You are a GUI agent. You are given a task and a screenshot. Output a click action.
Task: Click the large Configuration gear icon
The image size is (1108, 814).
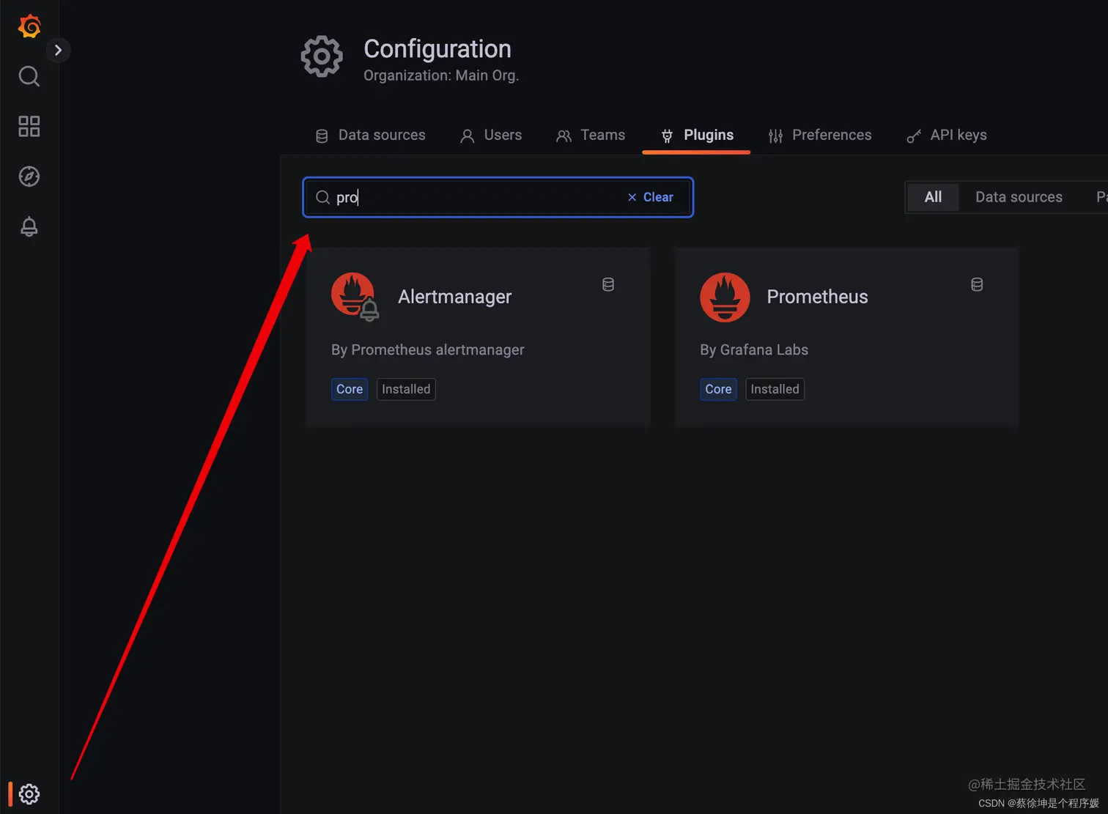322,56
